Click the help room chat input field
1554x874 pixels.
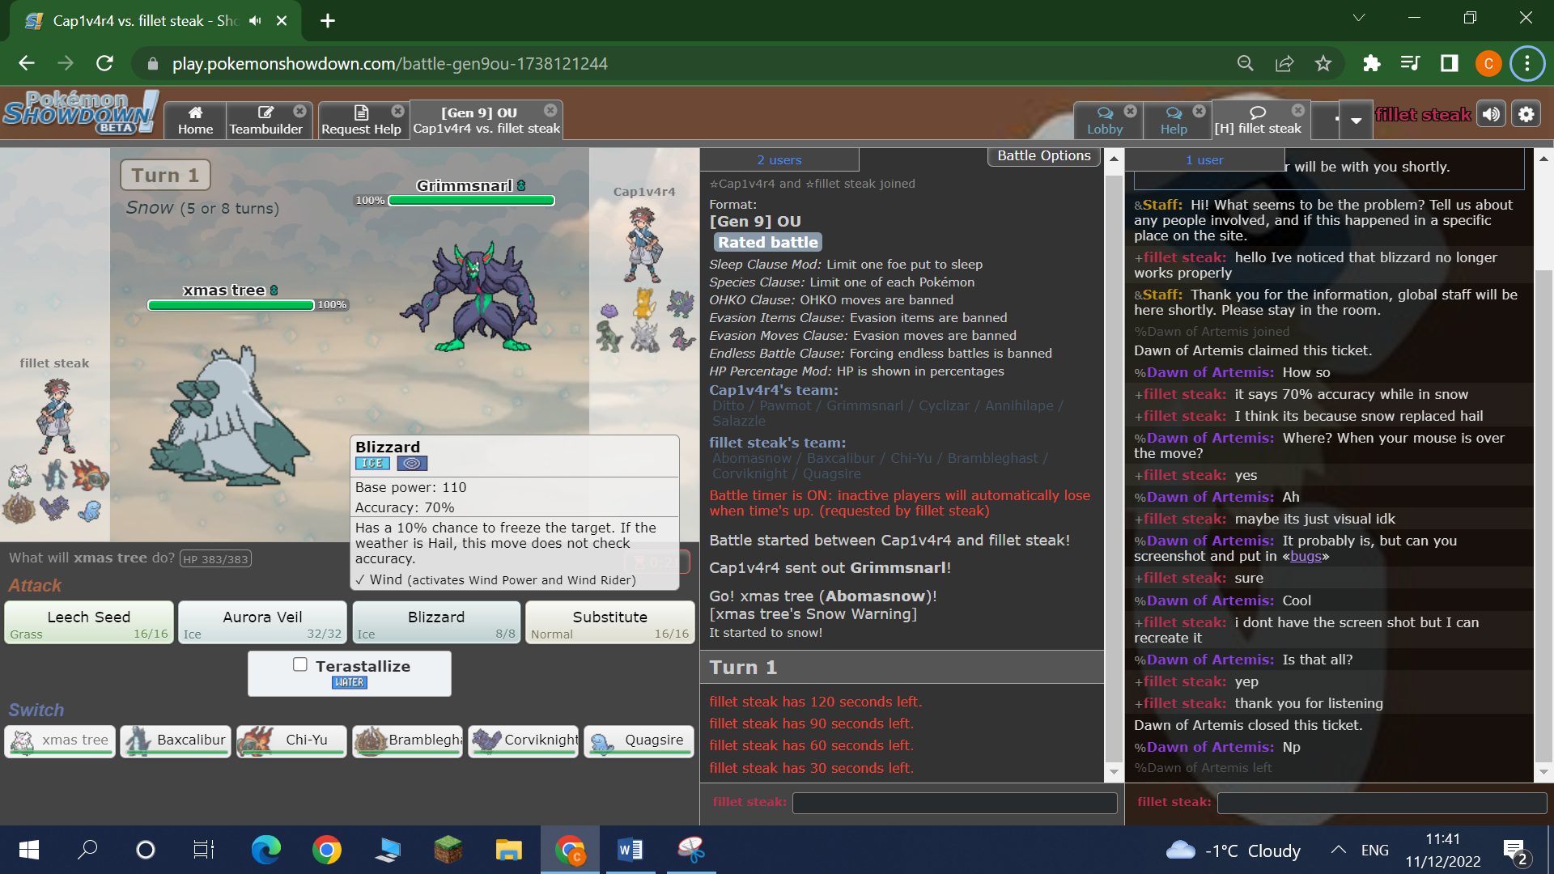point(1382,803)
